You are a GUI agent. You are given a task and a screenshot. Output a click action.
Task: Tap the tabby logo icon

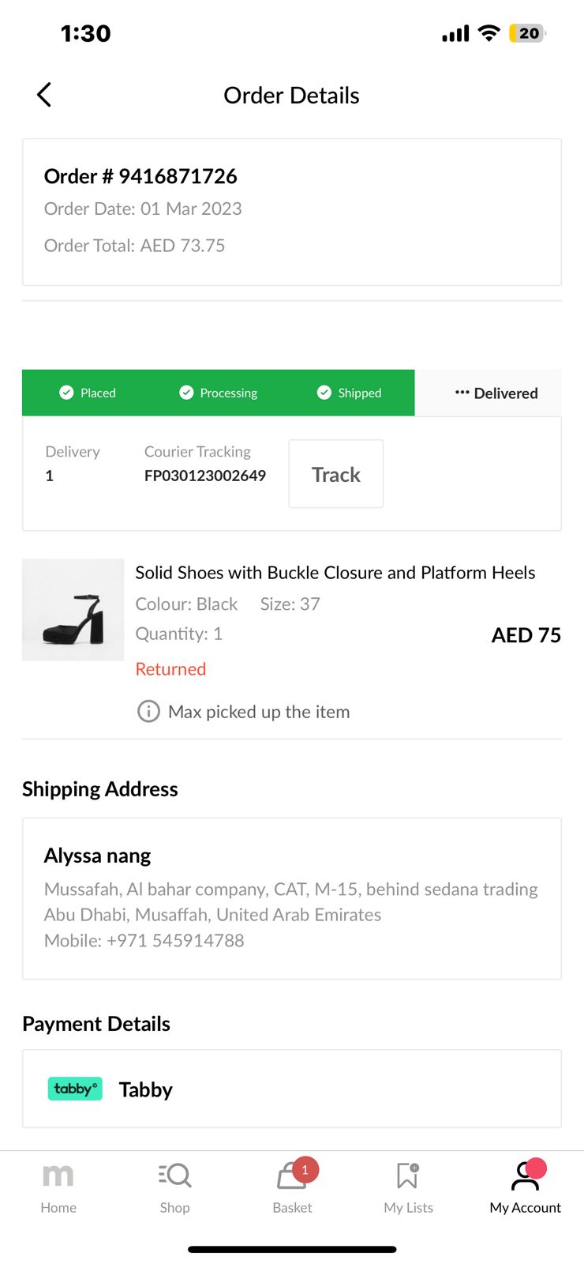(75, 1089)
